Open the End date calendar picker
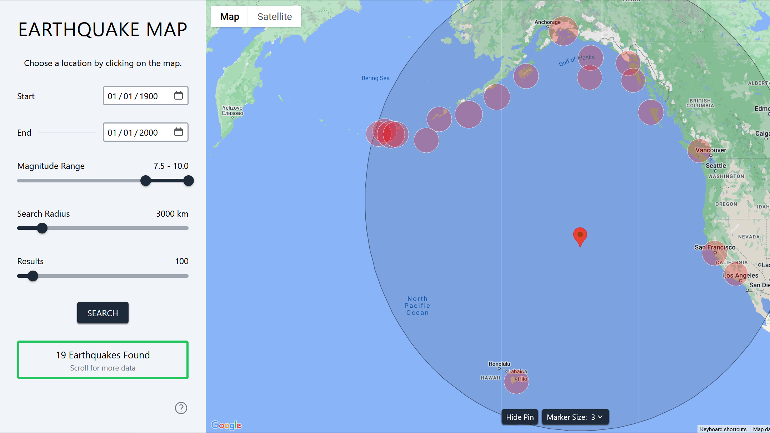770x433 pixels. pyautogui.click(x=179, y=132)
